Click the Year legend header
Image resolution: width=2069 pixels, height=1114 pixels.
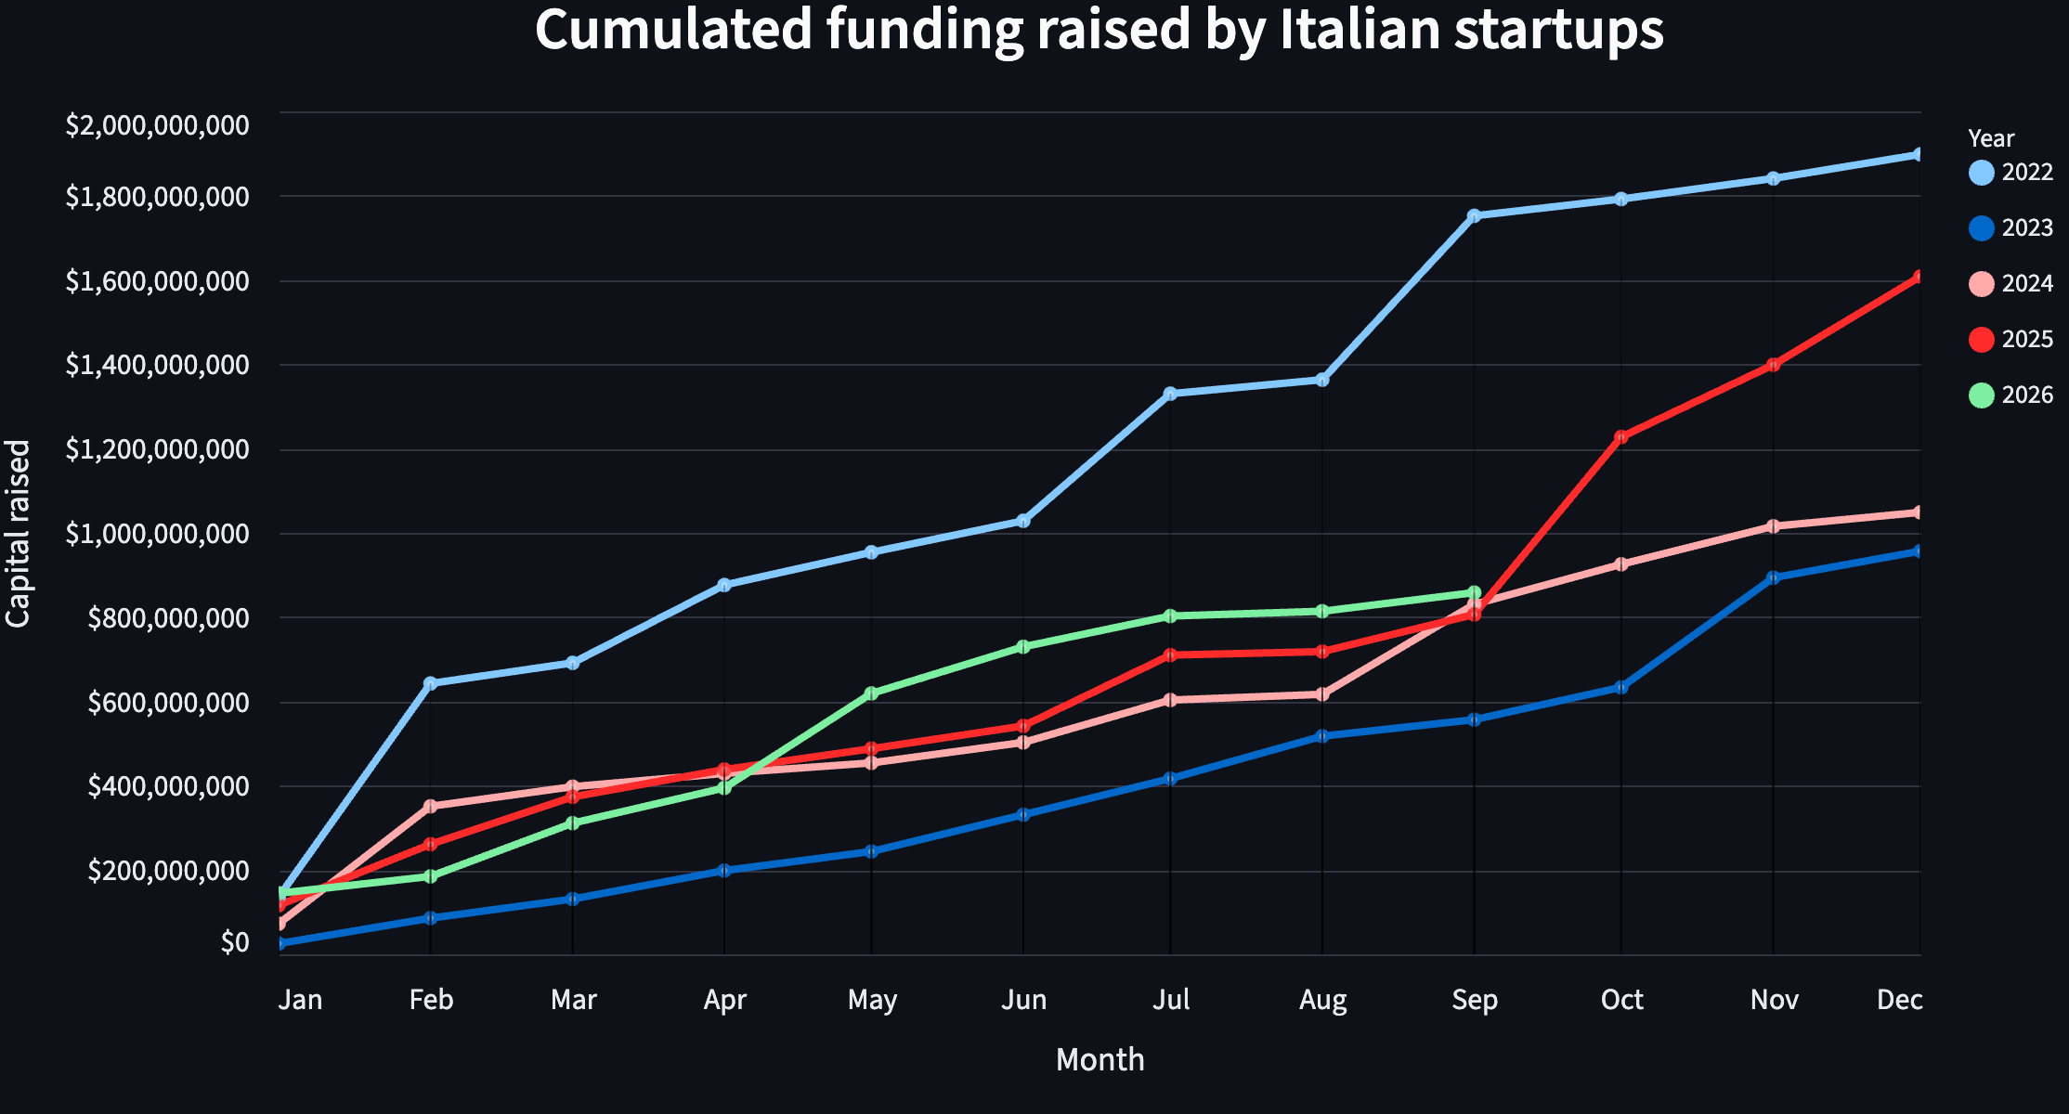pos(1991,139)
